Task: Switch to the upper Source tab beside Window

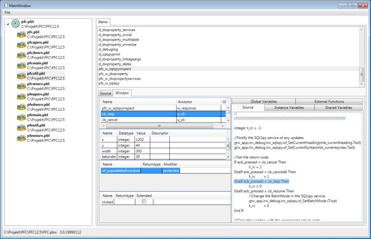Action: [106, 93]
